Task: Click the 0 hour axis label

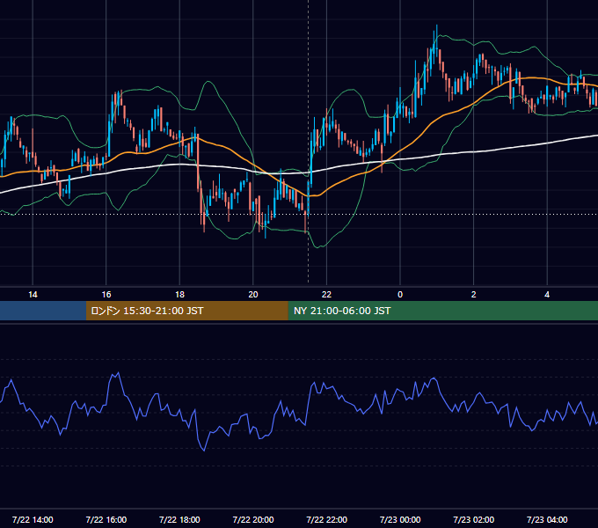Action: [x=400, y=295]
